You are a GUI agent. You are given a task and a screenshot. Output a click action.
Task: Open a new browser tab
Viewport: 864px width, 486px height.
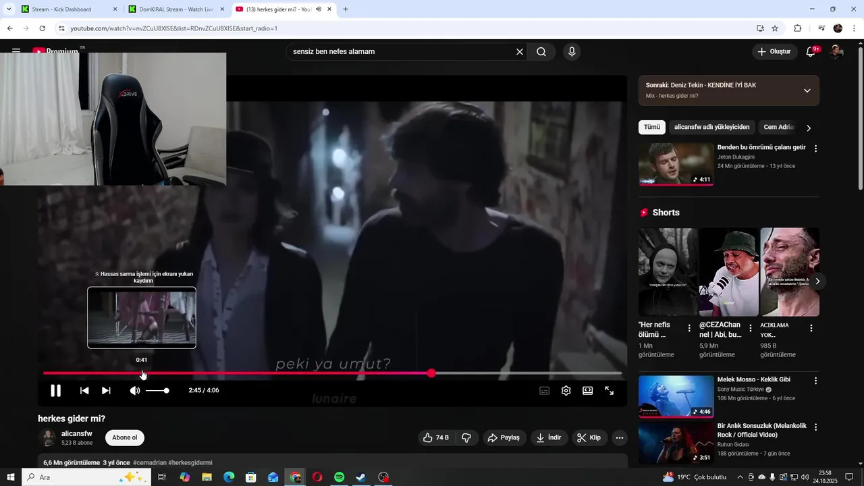click(346, 9)
